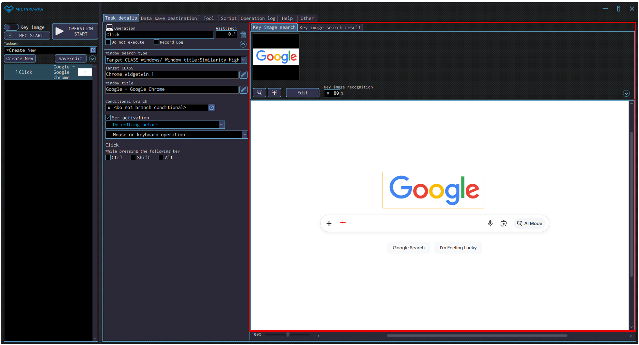Open the Key image search result tab
Image resolution: width=639 pixels, height=345 pixels.
pyautogui.click(x=330, y=28)
